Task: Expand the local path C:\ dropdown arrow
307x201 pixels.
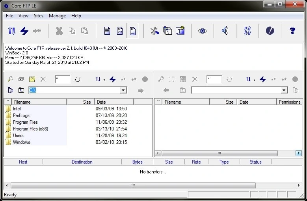Action: click(123, 90)
